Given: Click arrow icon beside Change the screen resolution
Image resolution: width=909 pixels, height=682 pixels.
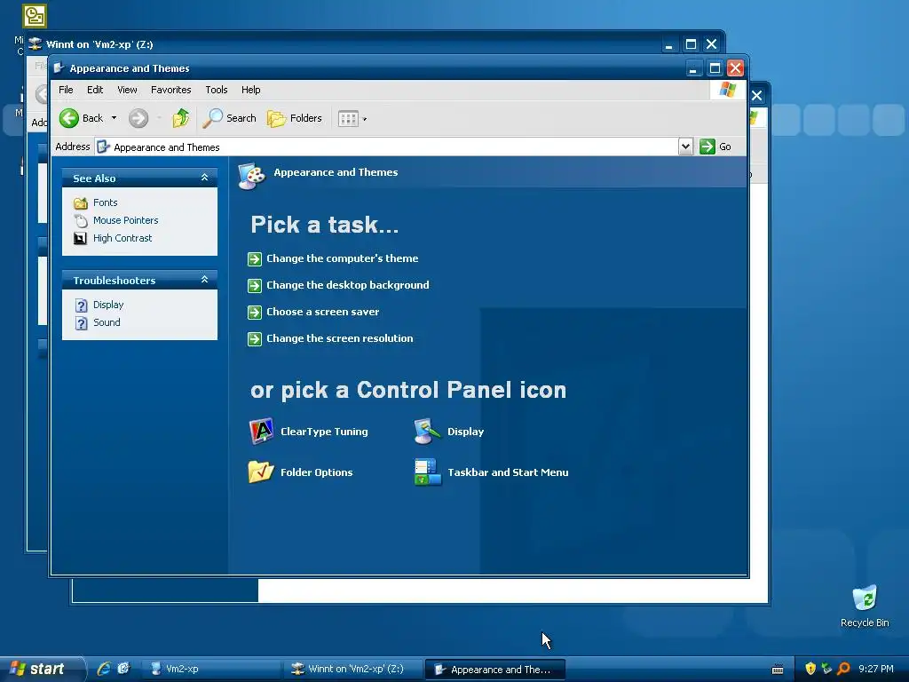Looking at the screenshot, I should [x=255, y=339].
